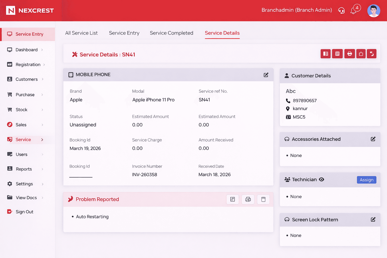
Task: Open the notifications bell icon
Action: click(x=353, y=11)
